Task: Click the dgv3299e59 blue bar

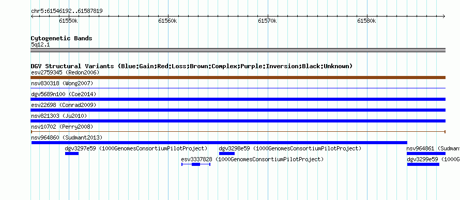Action: [423, 164]
